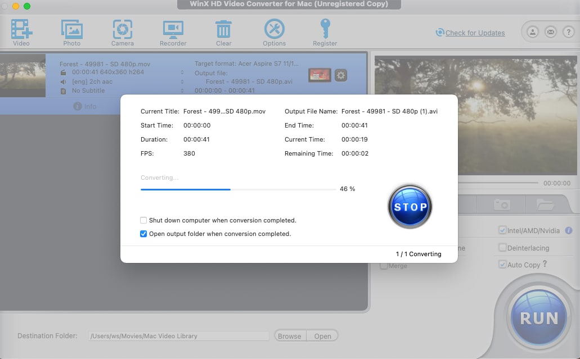
Task: Click the output profile settings gear
Action: pos(341,75)
